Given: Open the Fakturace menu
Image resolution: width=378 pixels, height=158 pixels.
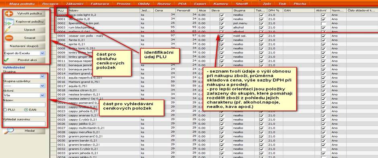Looking at the screenshot, I should (100, 4).
